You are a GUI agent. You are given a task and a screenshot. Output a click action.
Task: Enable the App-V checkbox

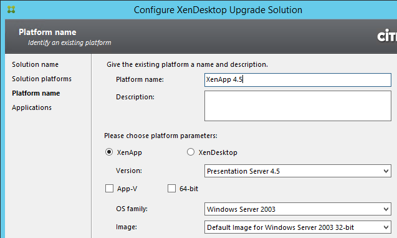pos(110,189)
